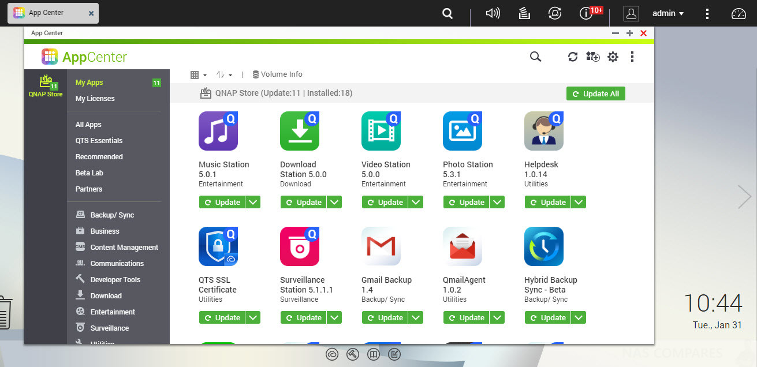Open the volume control in top bar
The width and height of the screenshot is (757, 367).
(493, 13)
